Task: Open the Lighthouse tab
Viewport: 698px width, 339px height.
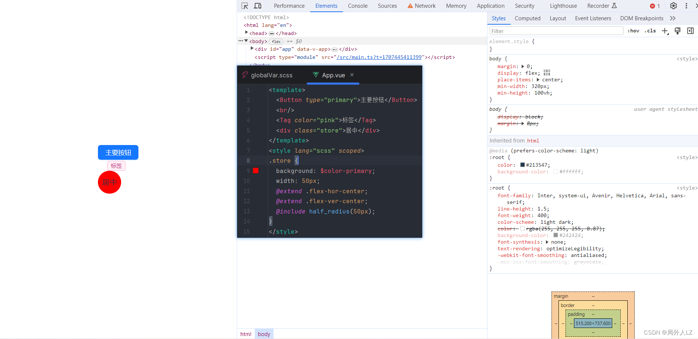Action: click(x=563, y=6)
